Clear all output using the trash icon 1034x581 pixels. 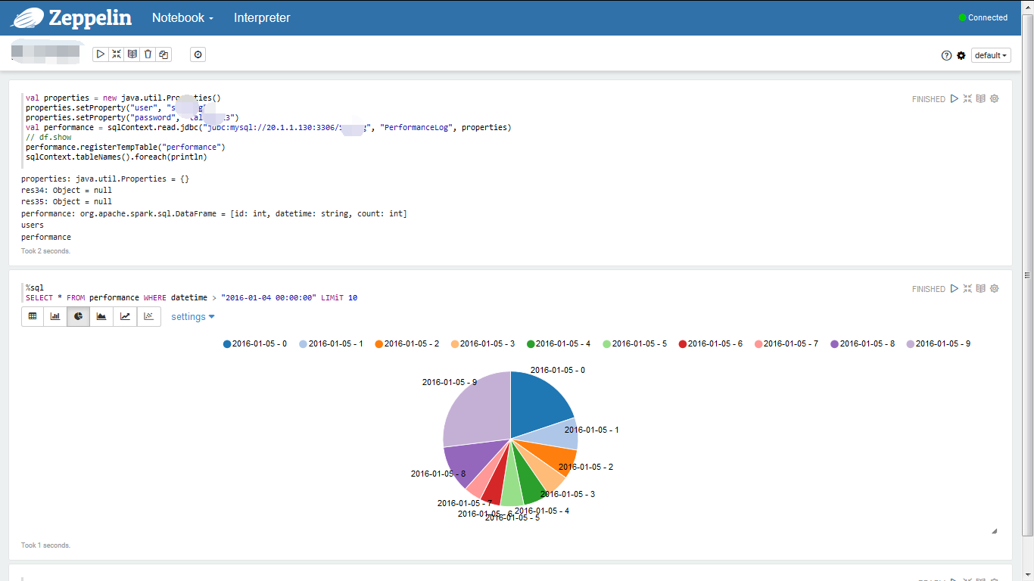[148, 54]
